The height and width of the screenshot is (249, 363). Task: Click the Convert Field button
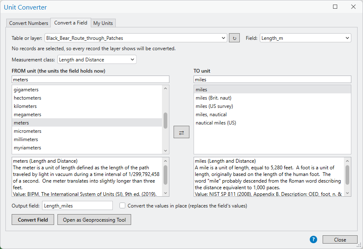coord(33,220)
